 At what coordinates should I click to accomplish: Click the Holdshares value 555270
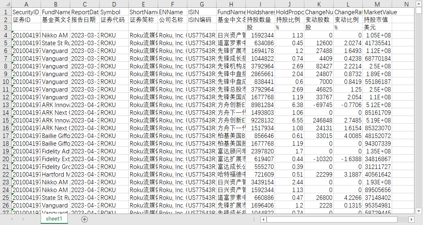click(260, 167)
